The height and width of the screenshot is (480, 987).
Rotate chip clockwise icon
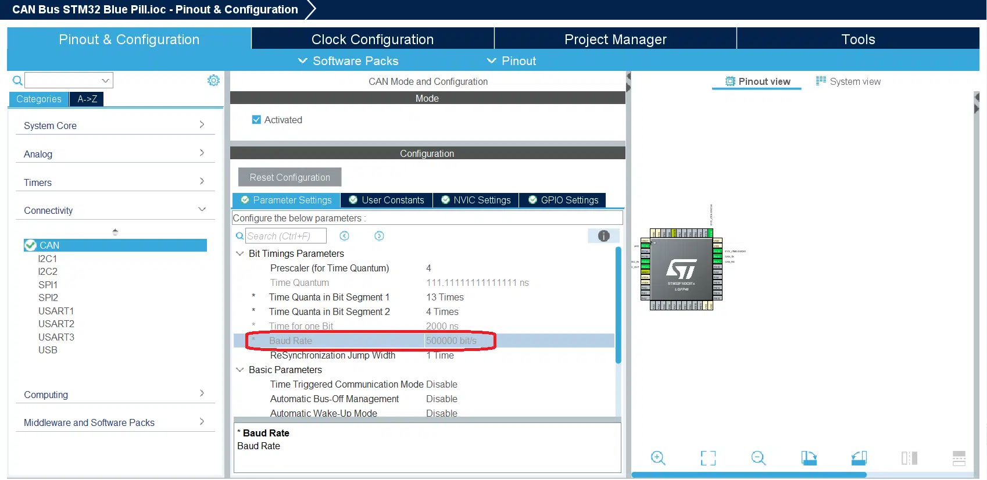click(x=809, y=458)
